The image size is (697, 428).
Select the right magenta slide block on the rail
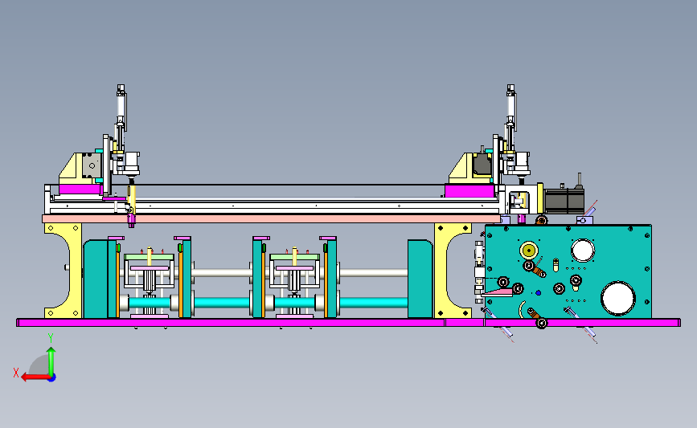[x=469, y=191]
